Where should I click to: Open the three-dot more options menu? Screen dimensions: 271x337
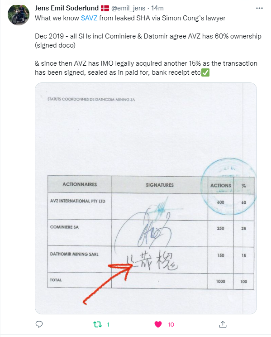pyautogui.click(x=259, y=8)
